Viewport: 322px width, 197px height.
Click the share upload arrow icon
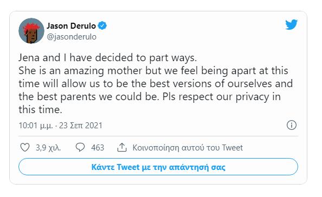pyautogui.click(x=122, y=147)
